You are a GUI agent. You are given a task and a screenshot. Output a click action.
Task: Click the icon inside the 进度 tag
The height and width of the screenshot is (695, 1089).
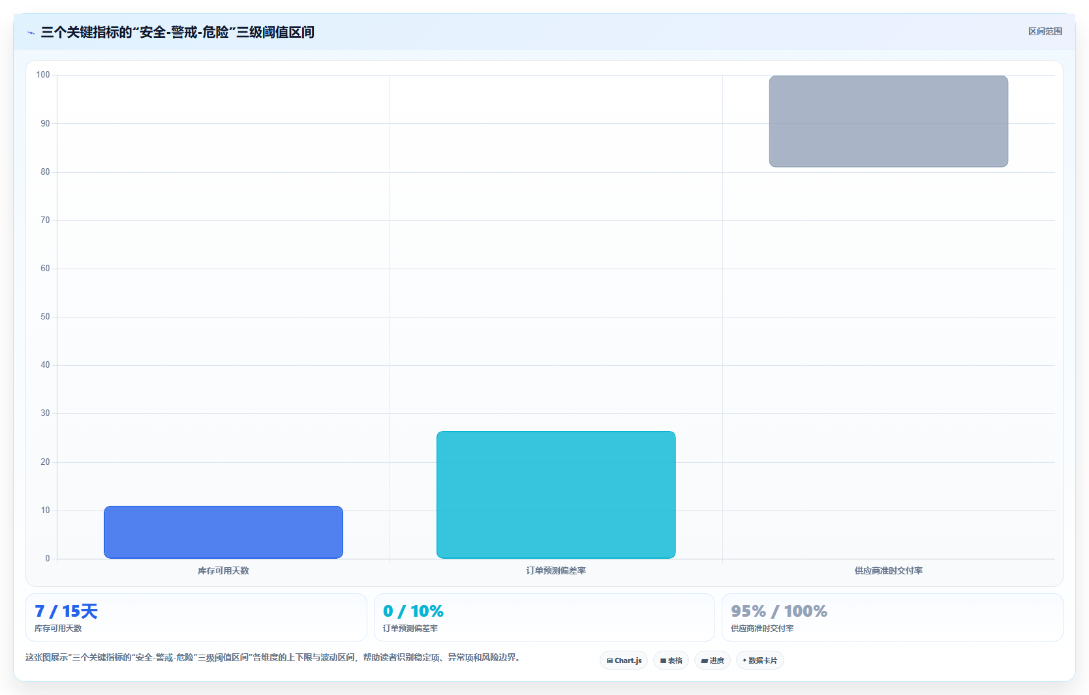tap(705, 661)
